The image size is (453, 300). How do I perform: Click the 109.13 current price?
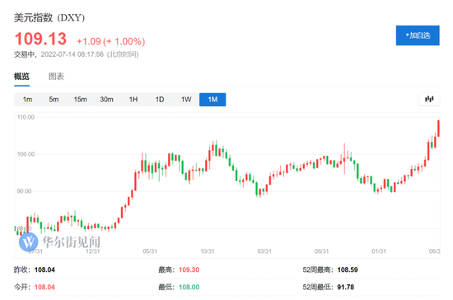(x=40, y=39)
